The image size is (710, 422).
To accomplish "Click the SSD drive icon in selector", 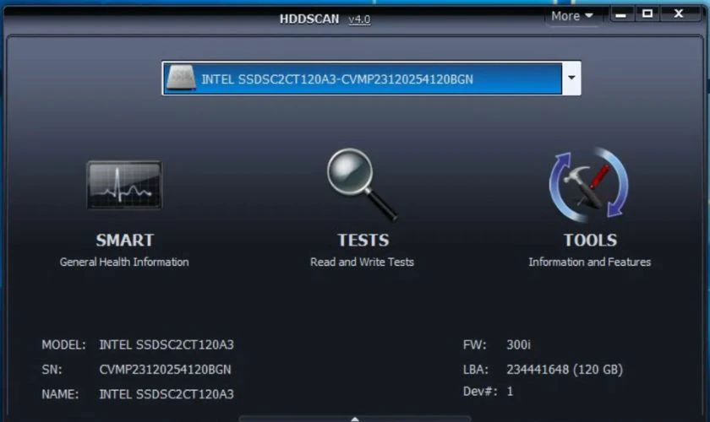I will (181, 78).
